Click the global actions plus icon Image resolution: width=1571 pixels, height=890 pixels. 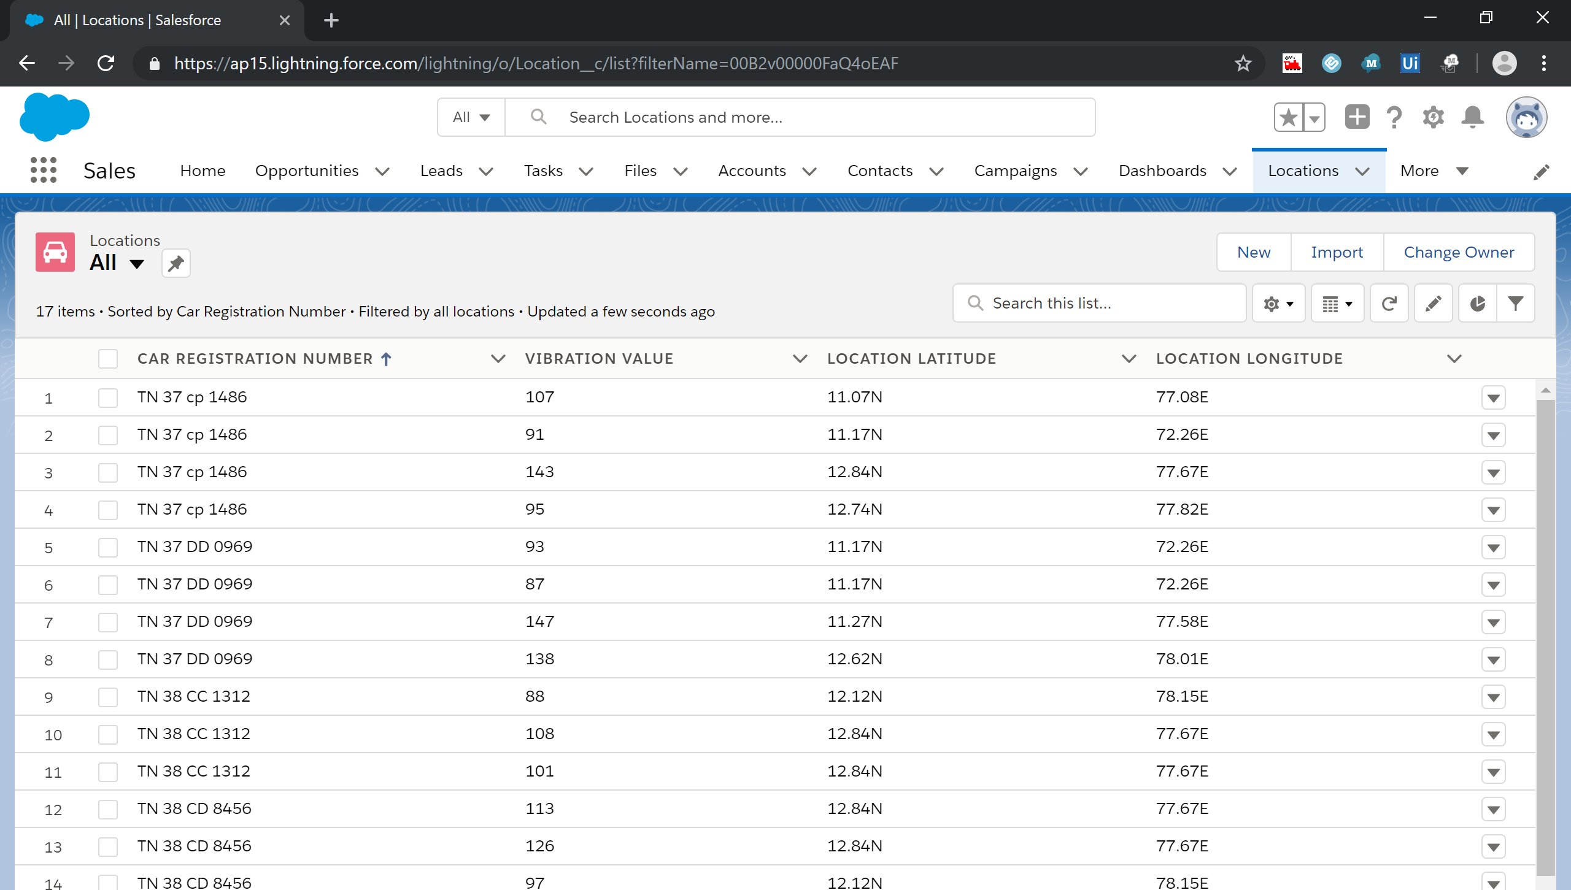click(x=1357, y=117)
